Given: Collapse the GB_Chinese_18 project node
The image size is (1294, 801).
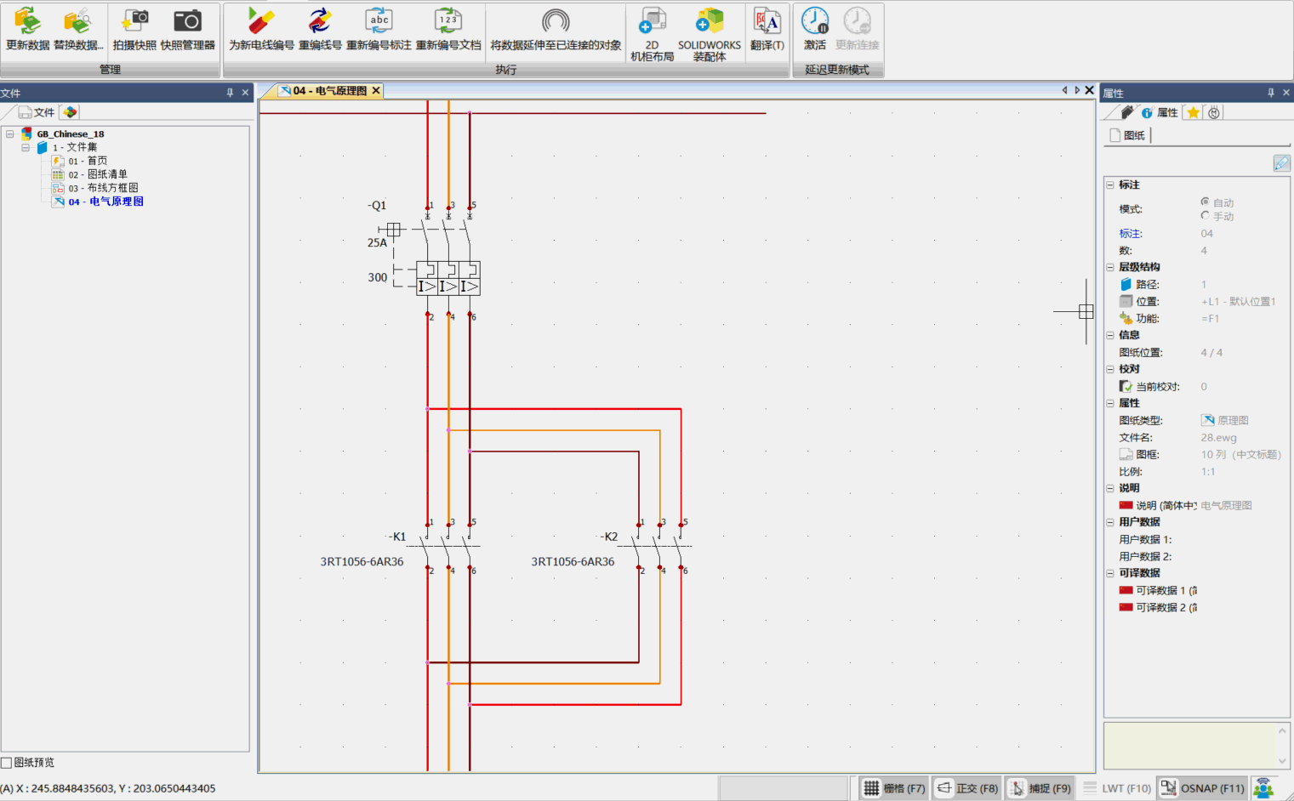Looking at the screenshot, I should (10, 133).
